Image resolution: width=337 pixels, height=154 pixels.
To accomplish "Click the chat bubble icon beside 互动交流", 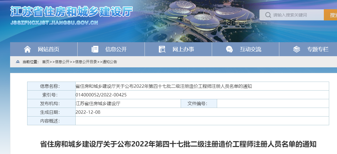I will [x=229, y=49].
